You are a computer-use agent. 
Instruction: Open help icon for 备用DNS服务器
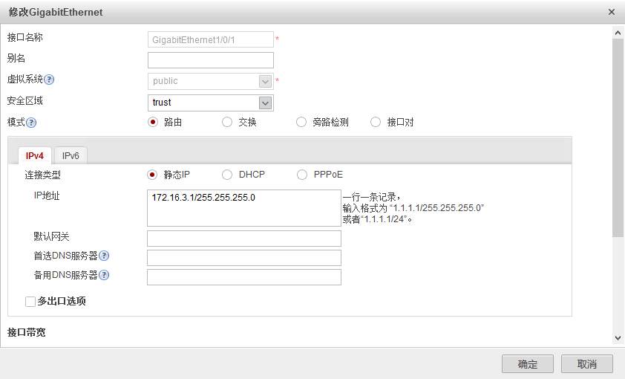tap(105, 276)
